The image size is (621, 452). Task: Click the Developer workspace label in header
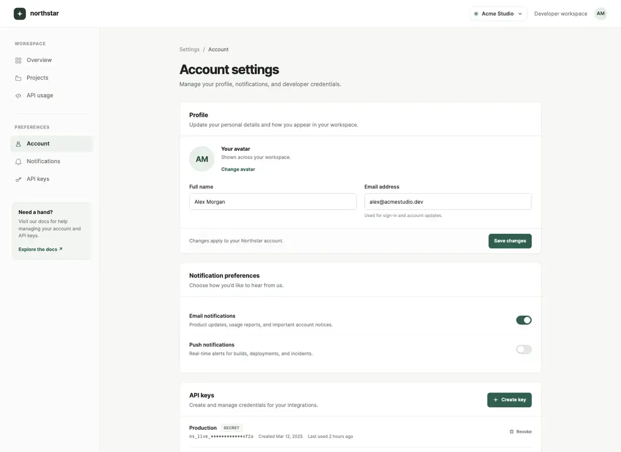click(x=560, y=14)
